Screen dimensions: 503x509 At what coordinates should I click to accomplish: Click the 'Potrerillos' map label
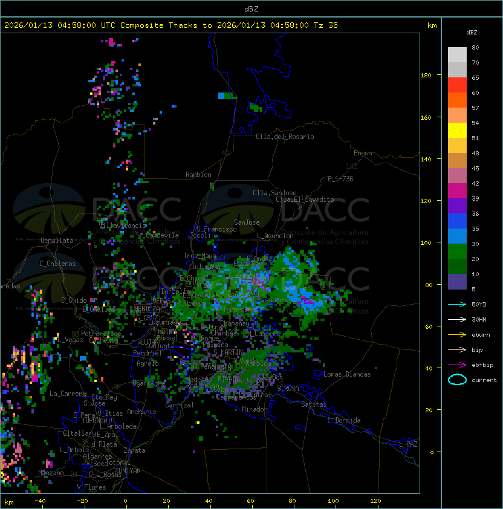click(x=101, y=334)
